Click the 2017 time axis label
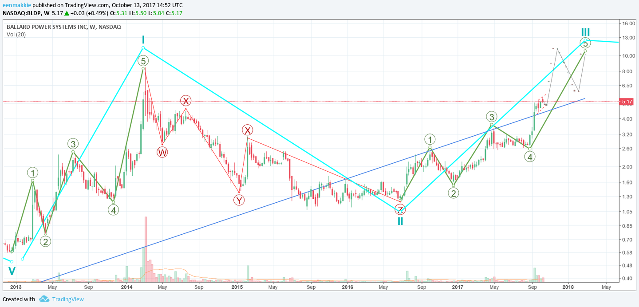 coord(457,287)
